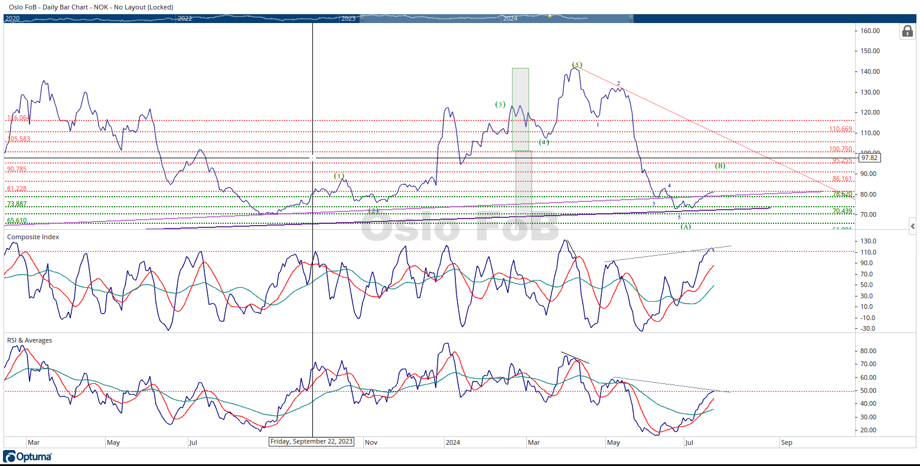Select the green wave label (3)
The image size is (920, 466).
[x=500, y=105]
